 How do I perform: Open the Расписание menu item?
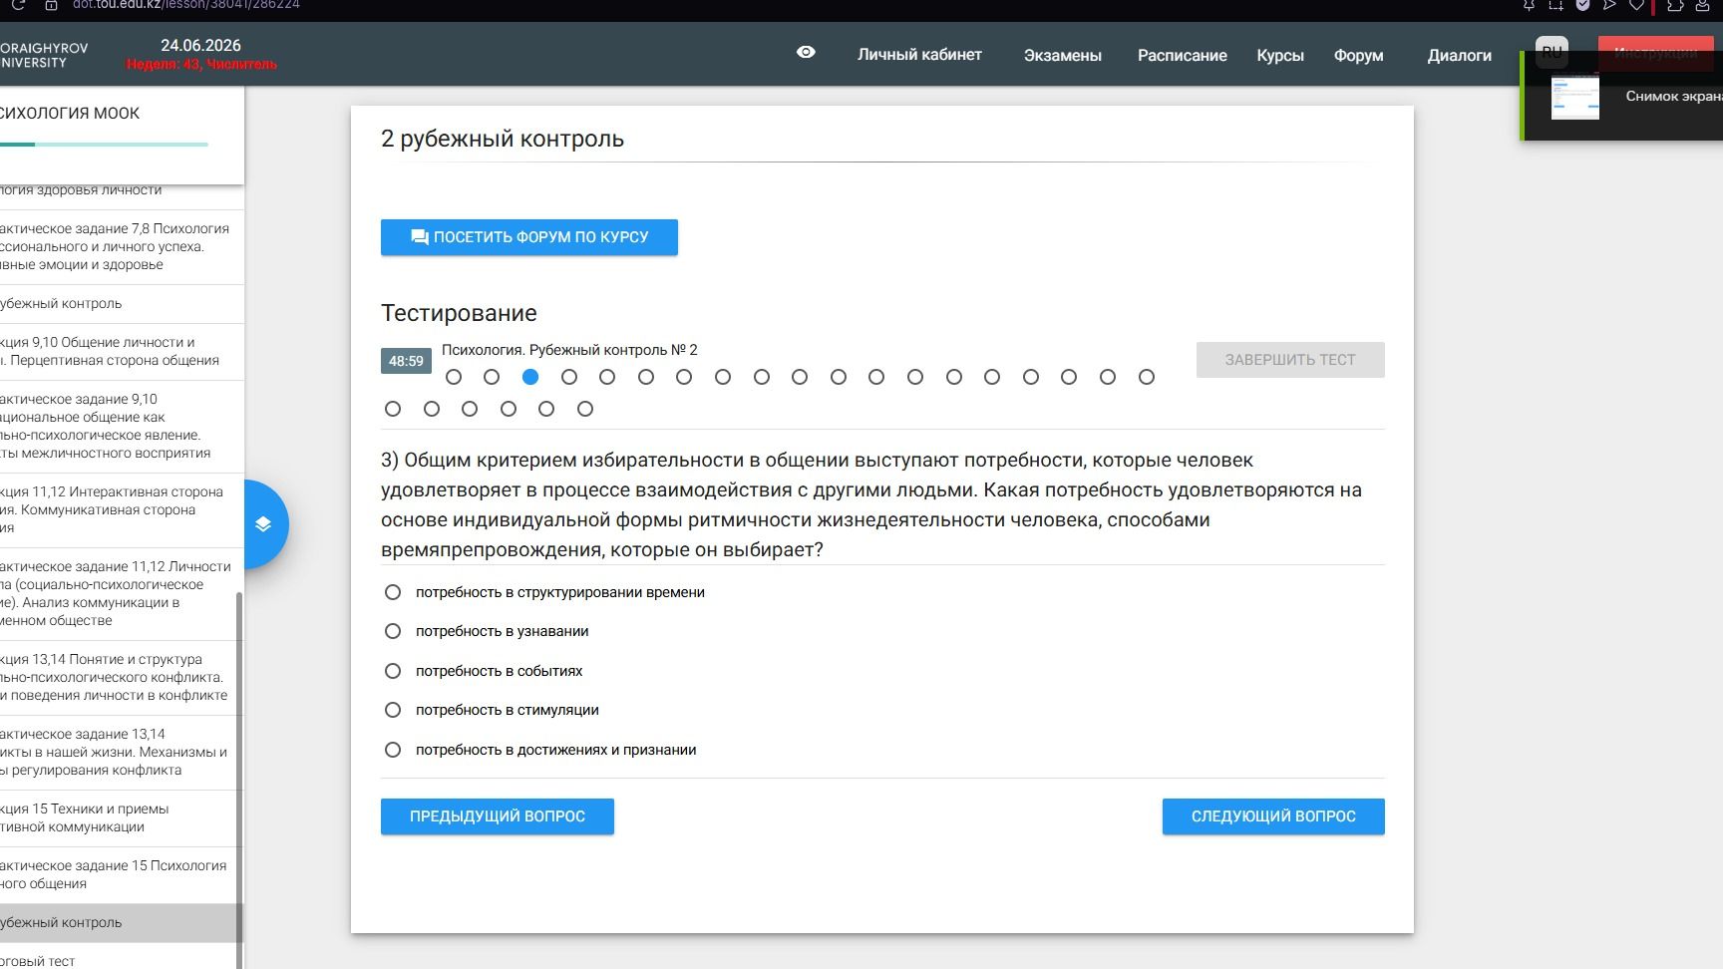pyautogui.click(x=1182, y=56)
